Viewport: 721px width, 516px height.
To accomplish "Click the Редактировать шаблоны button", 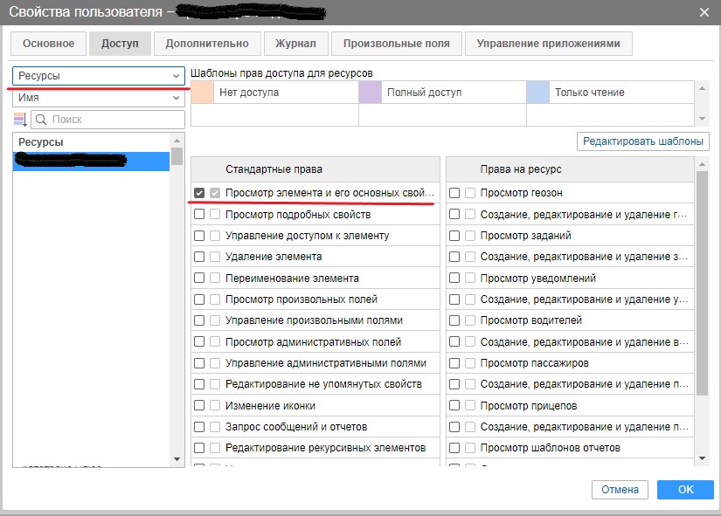I will point(643,141).
